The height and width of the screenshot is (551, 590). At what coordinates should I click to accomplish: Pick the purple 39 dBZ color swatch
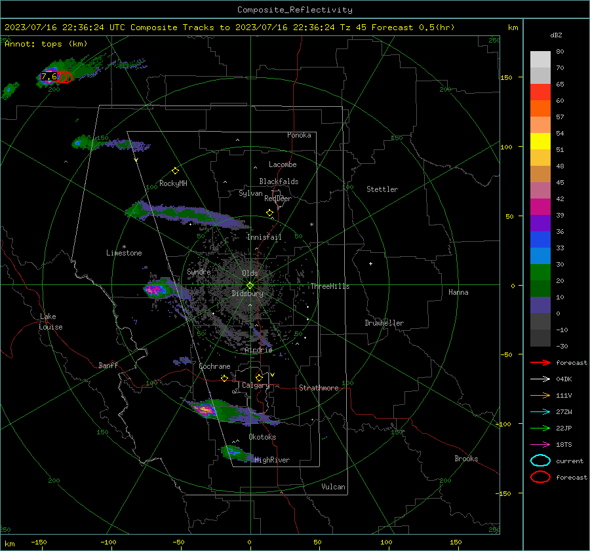[x=540, y=223]
